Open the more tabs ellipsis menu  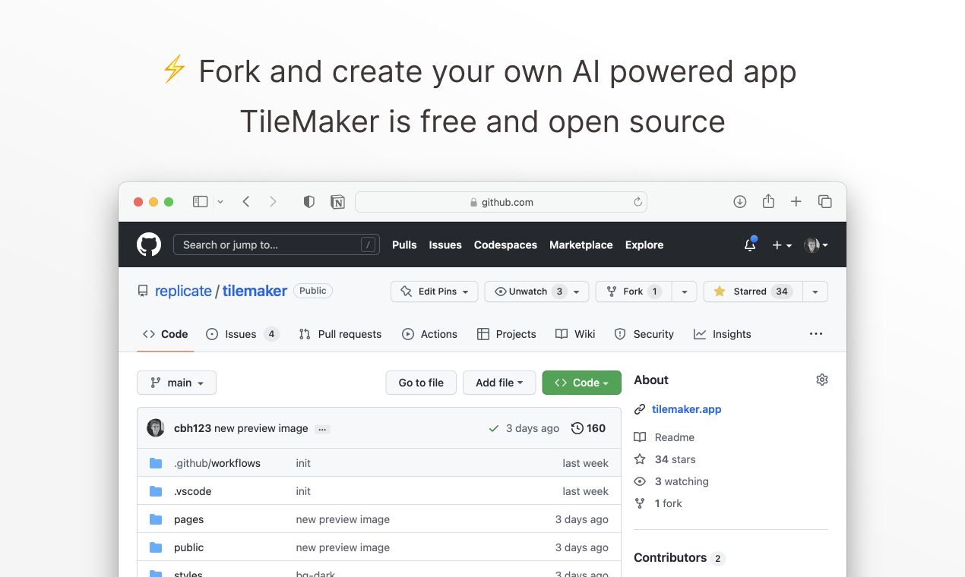click(x=816, y=334)
